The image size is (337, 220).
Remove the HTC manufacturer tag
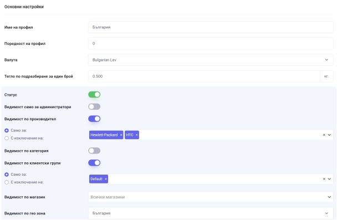tap(136, 135)
